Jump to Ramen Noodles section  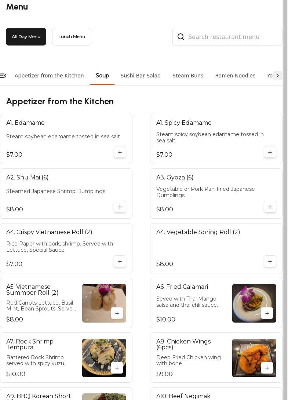pyautogui.click(x=235, y=76)
